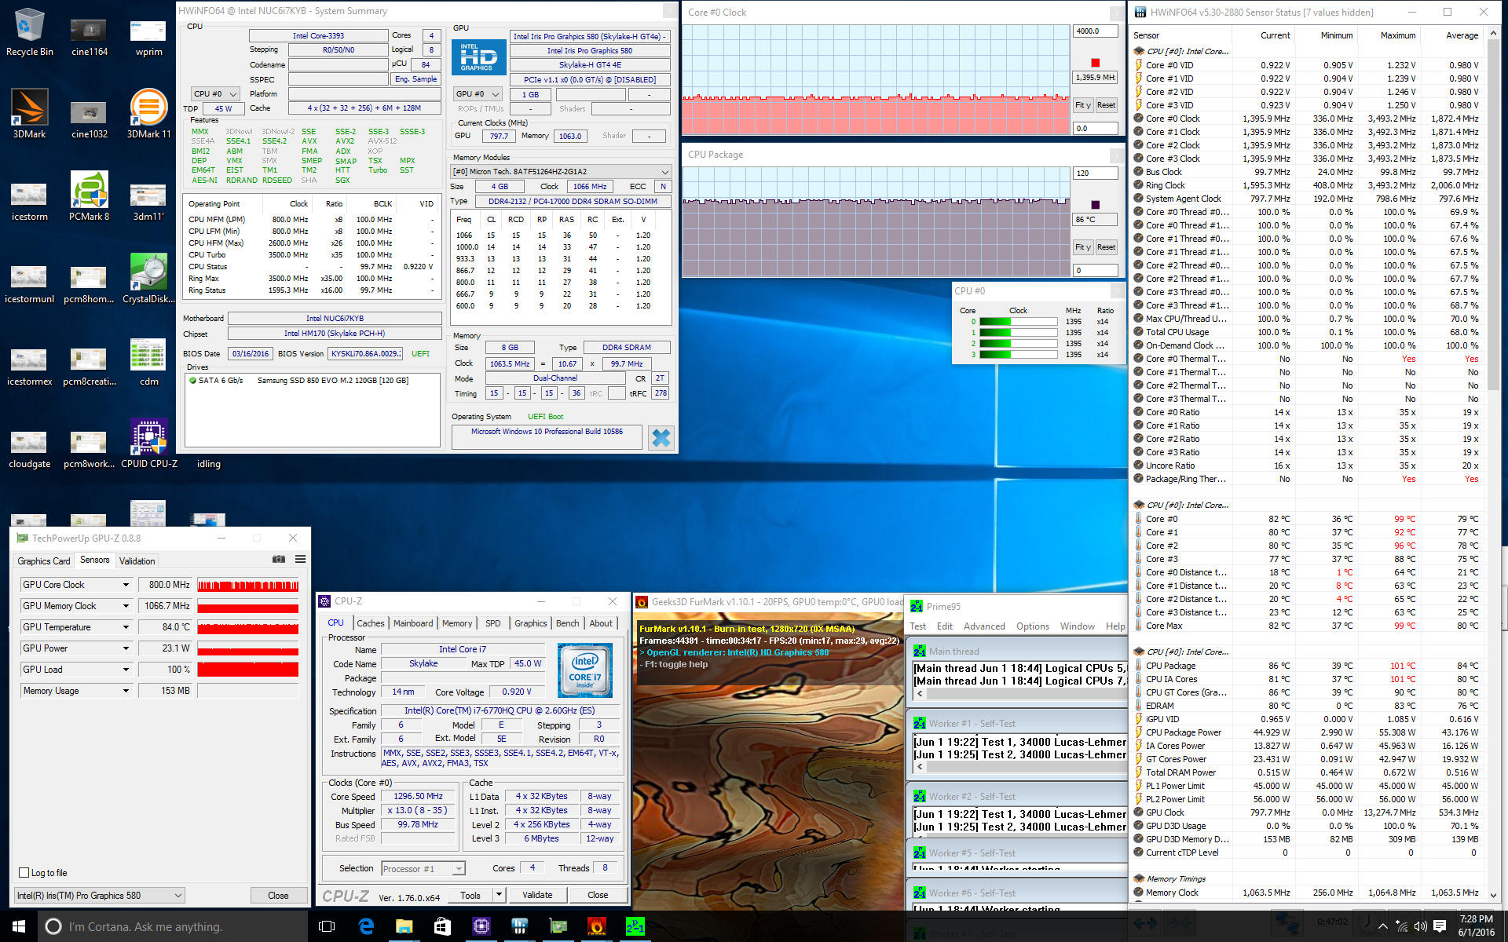
Task: Take a GPU-Z screenshot with the camera icon
Action: tap(279, 559)
